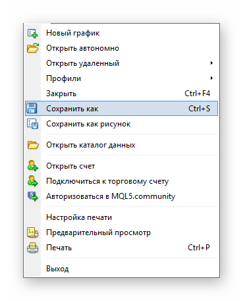Click the Ctrl+F4 shortcut label

coord(197,94)
